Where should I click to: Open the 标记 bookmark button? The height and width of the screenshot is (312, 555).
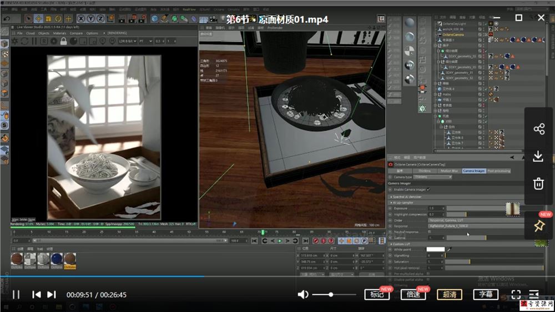377,294
